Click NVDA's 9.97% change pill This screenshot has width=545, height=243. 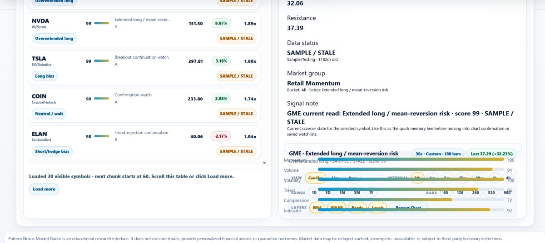[221, 23]
